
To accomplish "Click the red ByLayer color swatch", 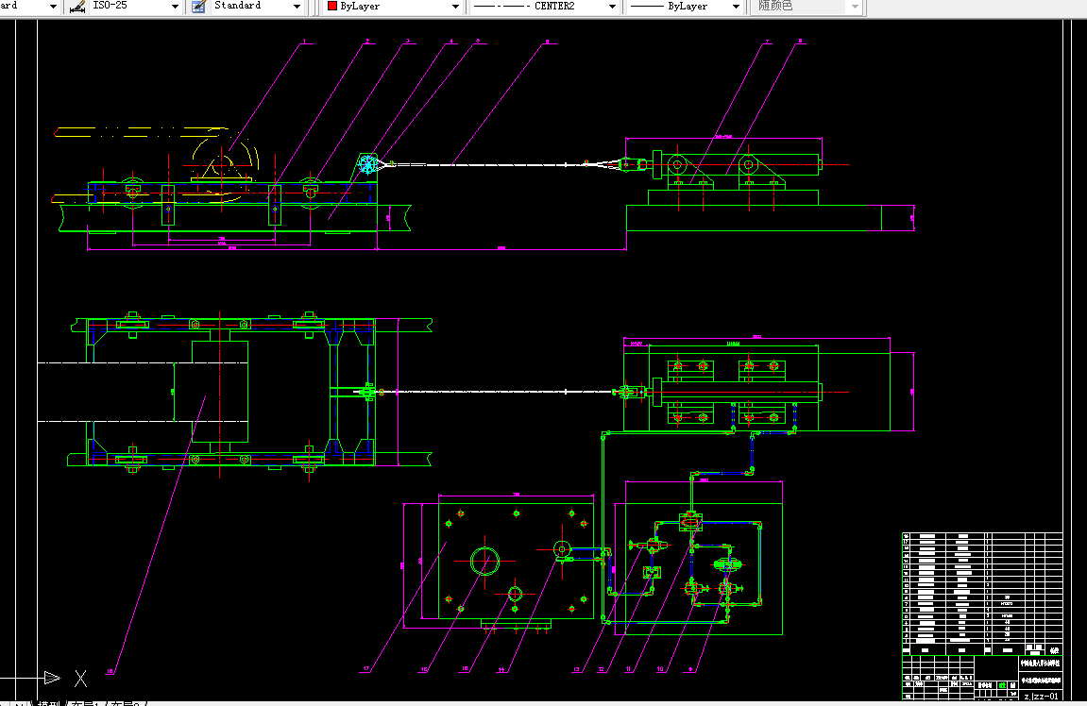I will point(332,7).
